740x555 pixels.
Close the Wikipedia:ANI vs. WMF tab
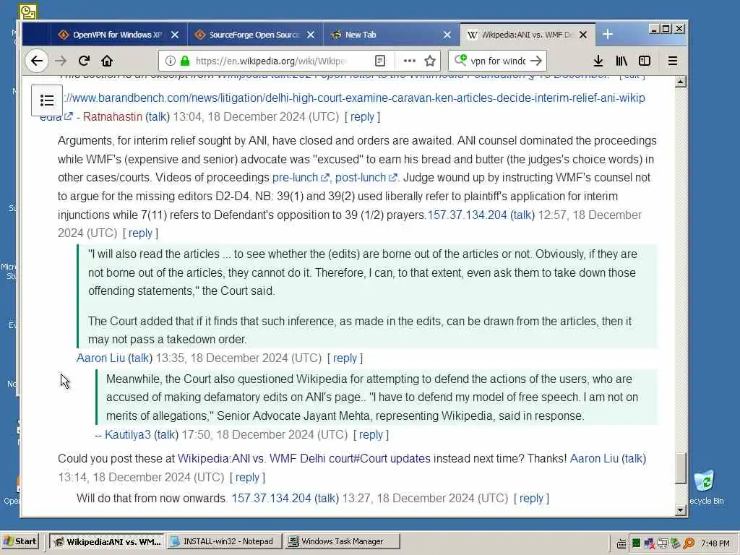583,35
